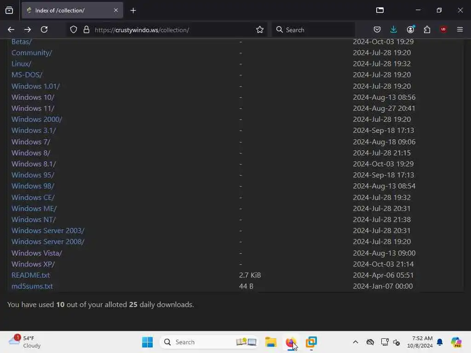Viewport: 471px width, 353px height.
Task: Open the Windows Vista/ folder link
Action: click(x=37, y=253)
